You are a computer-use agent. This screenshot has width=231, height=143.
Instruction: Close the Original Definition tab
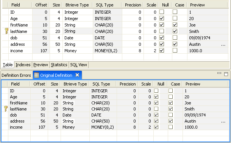[77, 75]
